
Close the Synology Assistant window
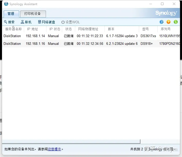pos(174,4)
